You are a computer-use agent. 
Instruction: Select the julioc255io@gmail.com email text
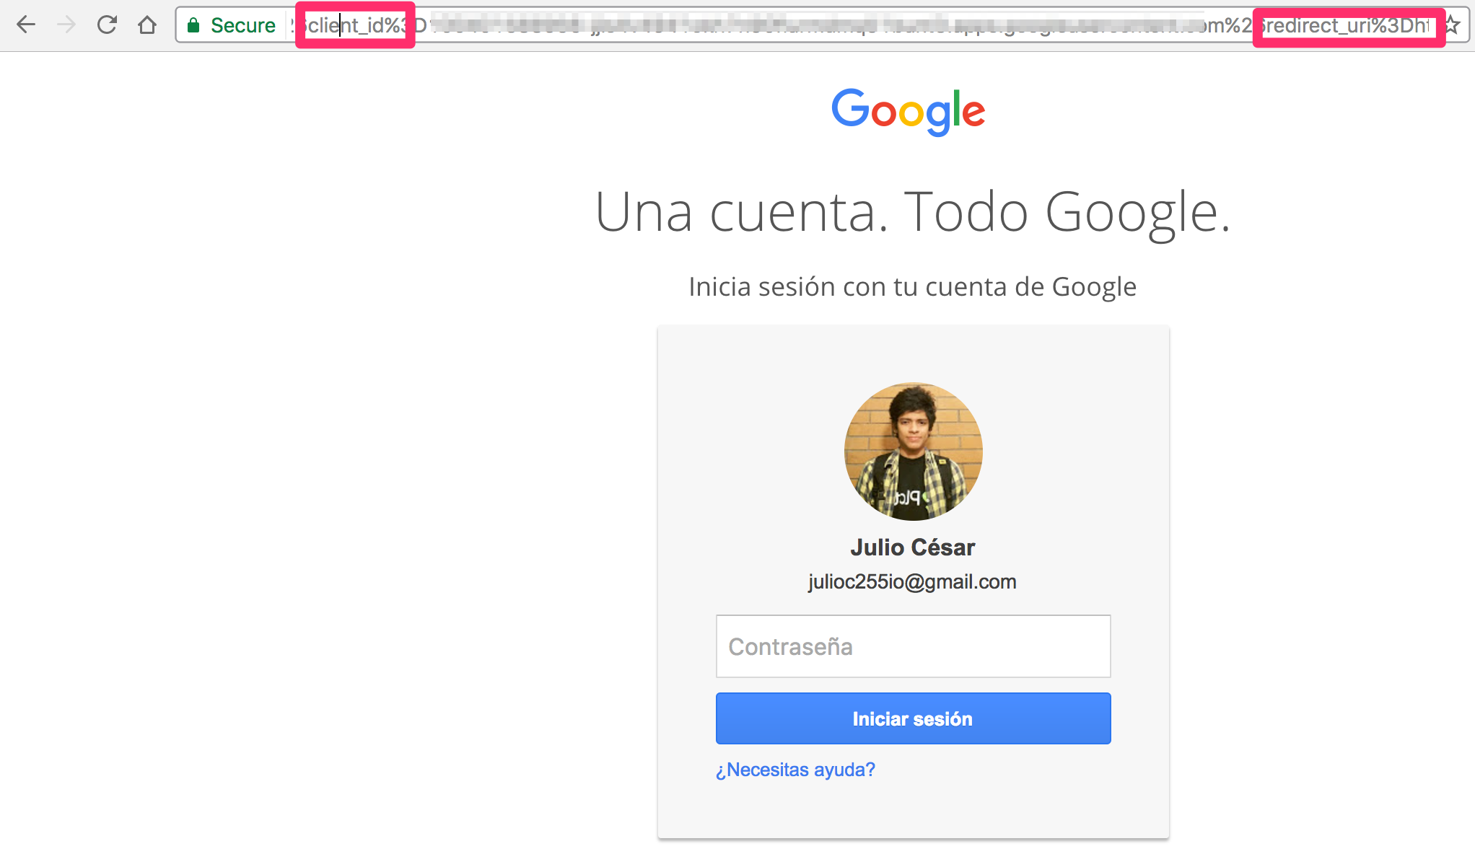pos(912,581)
